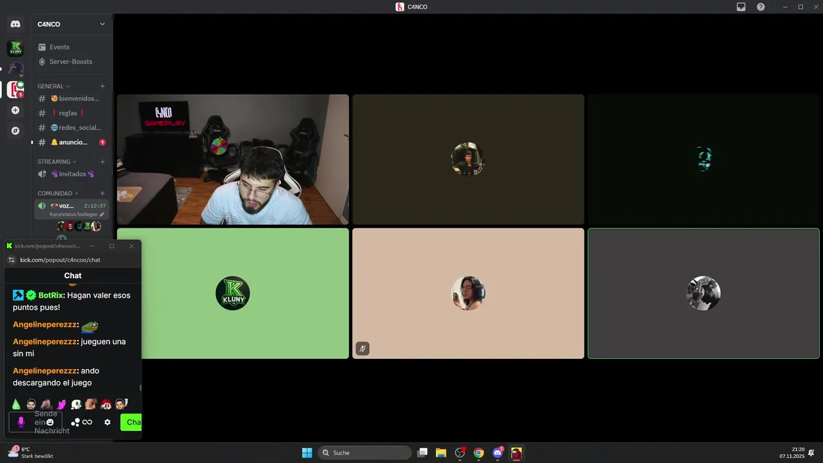Join the Invitados voice channel

[x=71, y=174]
